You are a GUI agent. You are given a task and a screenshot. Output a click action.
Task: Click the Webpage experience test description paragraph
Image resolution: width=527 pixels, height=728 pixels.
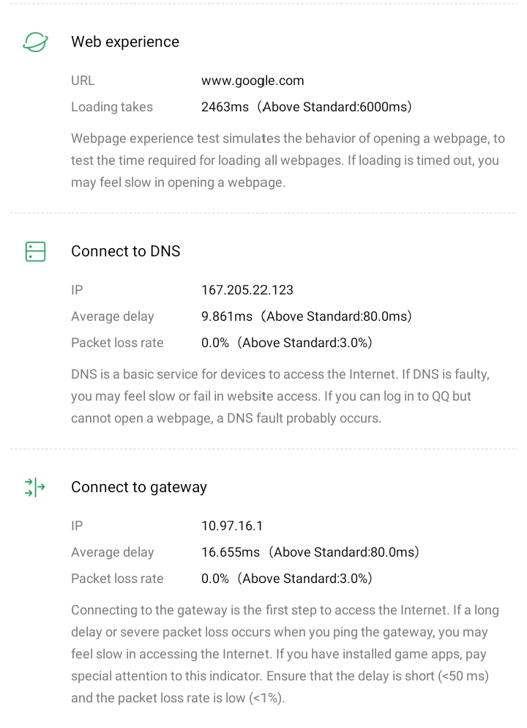[x=288, y=161]
